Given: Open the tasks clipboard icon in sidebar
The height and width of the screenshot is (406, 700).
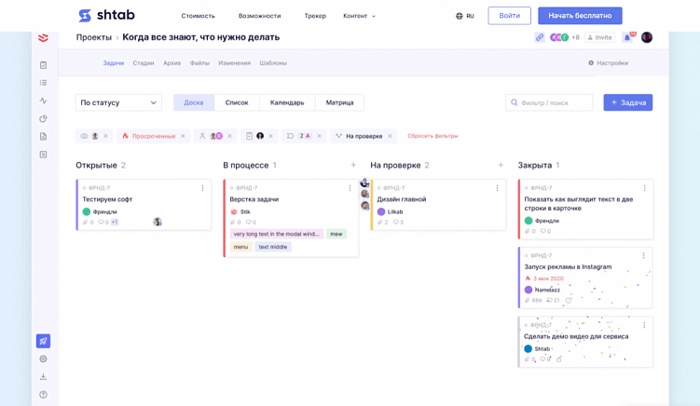Looking at the screenshot, I should [43, 65].
